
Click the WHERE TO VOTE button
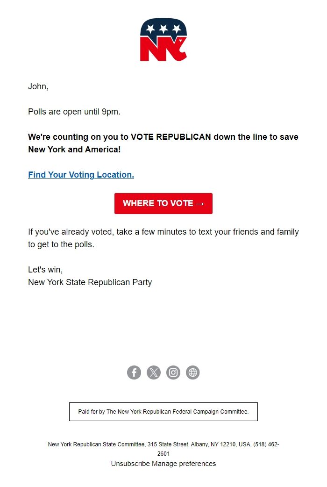(x=163, y=203)
